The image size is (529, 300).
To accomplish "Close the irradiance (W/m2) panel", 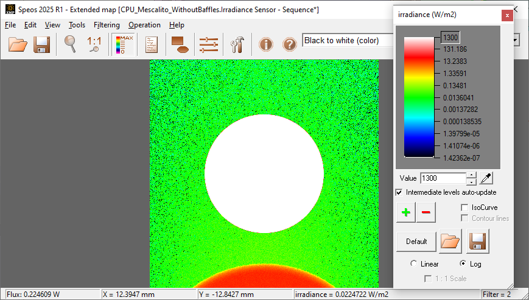I will click(x=507, y=15).
